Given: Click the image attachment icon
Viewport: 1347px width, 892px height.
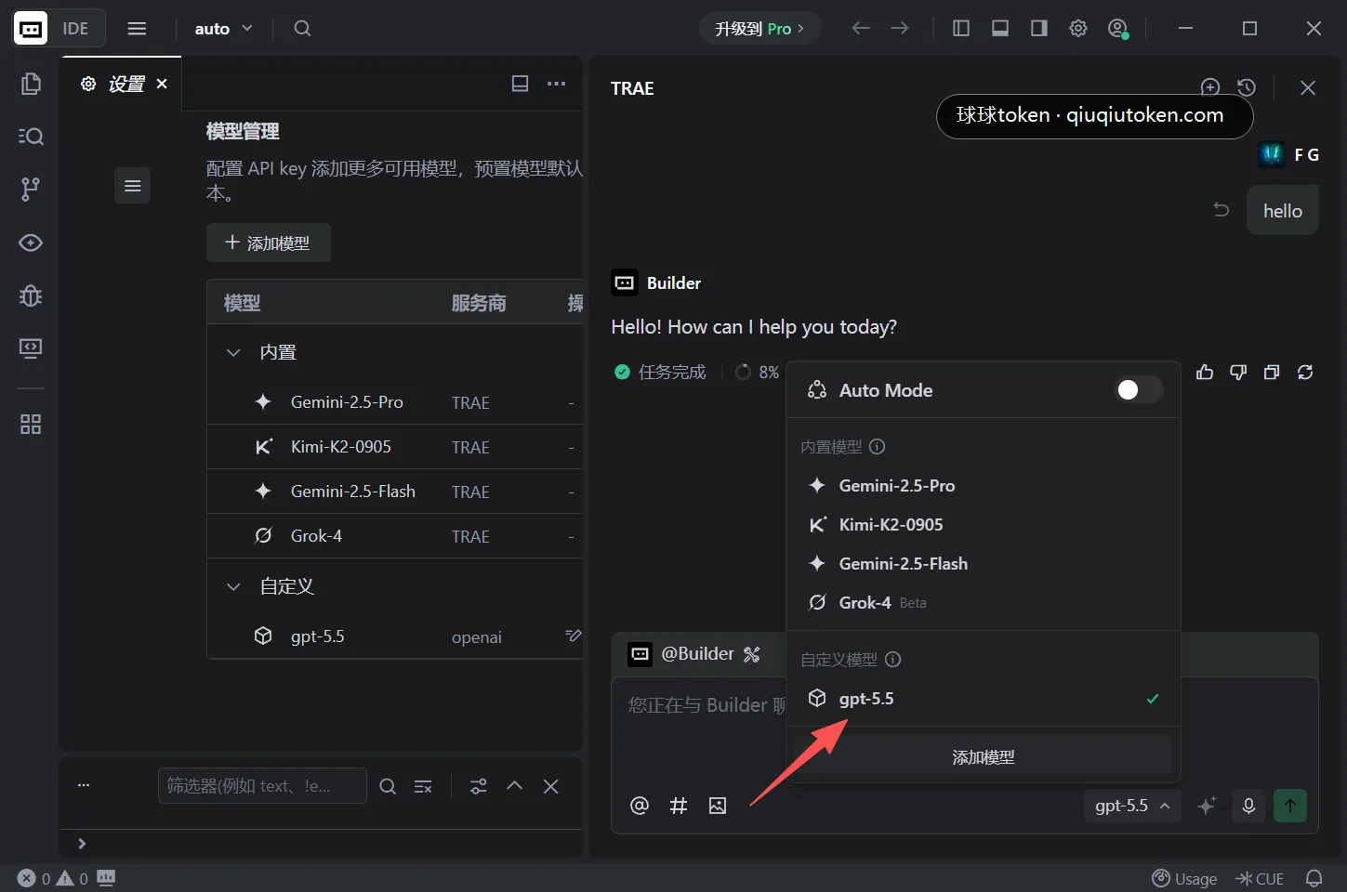Looking at the screenshot, I should point(718,806).
